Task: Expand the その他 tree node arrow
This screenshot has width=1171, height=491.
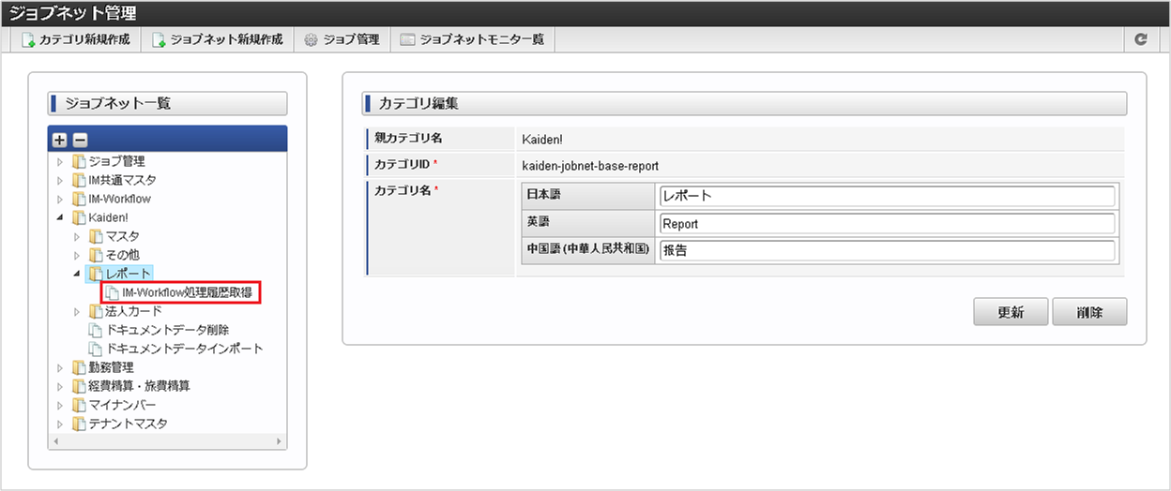Action: (78, 255)
